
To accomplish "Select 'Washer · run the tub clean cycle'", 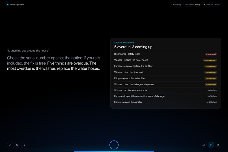I will (x=165, y=91).
